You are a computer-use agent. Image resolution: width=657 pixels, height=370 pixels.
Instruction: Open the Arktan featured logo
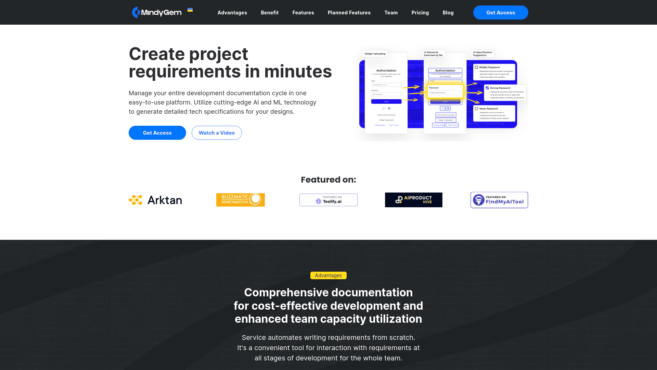[155, 200]
